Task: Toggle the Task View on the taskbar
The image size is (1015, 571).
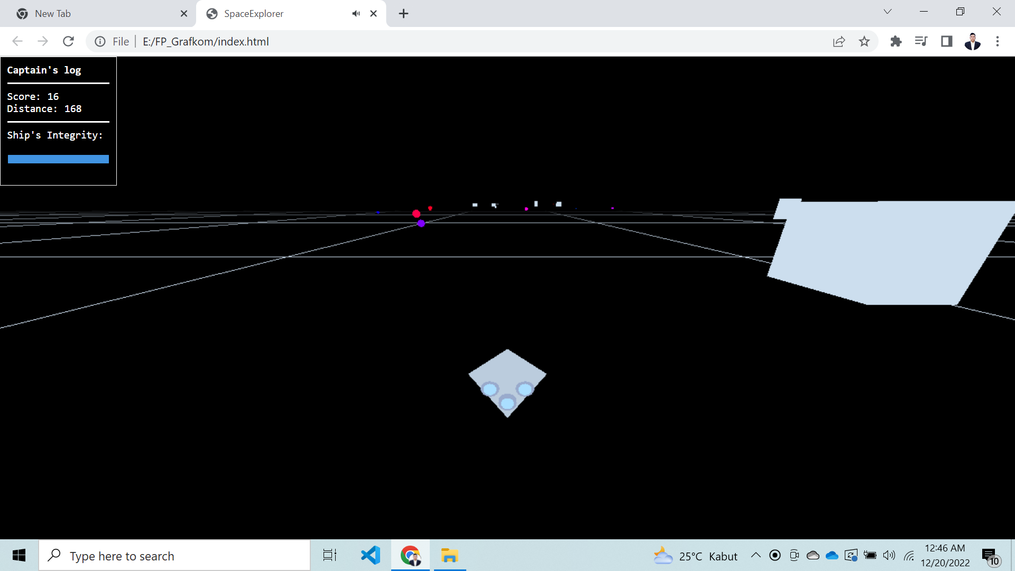Action: coord(329,555)
